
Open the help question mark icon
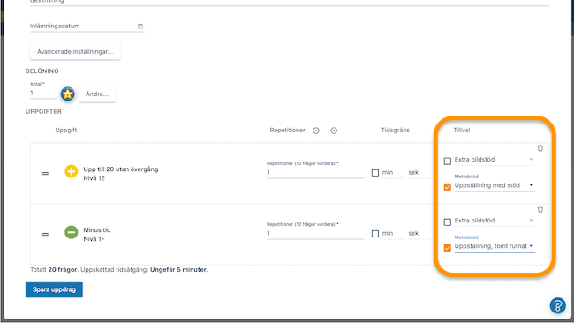point(557,305)
